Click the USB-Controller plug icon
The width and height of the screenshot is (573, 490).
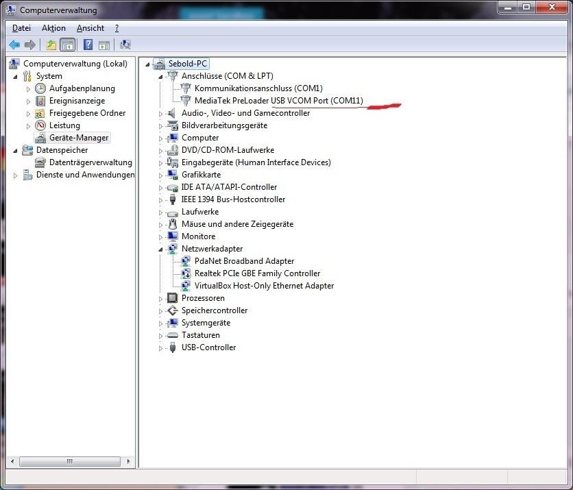tap(173, 347)
